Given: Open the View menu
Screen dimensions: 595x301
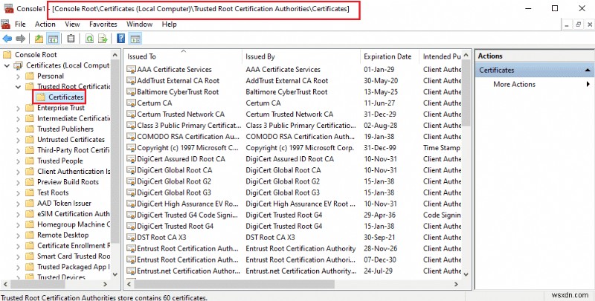Looking at the screenshot, I should 72,25.
